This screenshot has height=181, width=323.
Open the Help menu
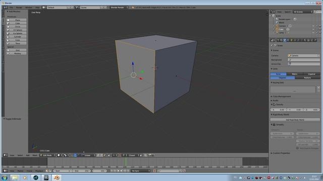37,8
